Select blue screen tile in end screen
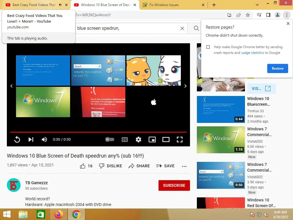This screenshot has width=293, height=220. click(x=43, y=70)
